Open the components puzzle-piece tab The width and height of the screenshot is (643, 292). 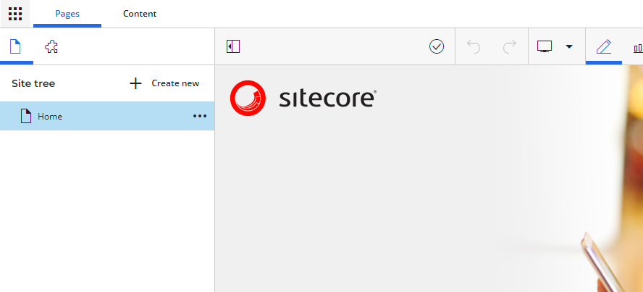pyautogui.click(x=51, y=47)
